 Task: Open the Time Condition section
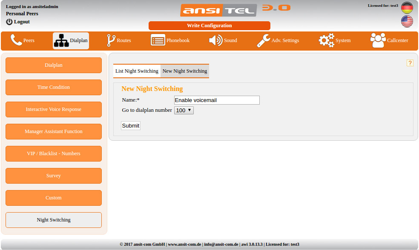tap(53, 87)
